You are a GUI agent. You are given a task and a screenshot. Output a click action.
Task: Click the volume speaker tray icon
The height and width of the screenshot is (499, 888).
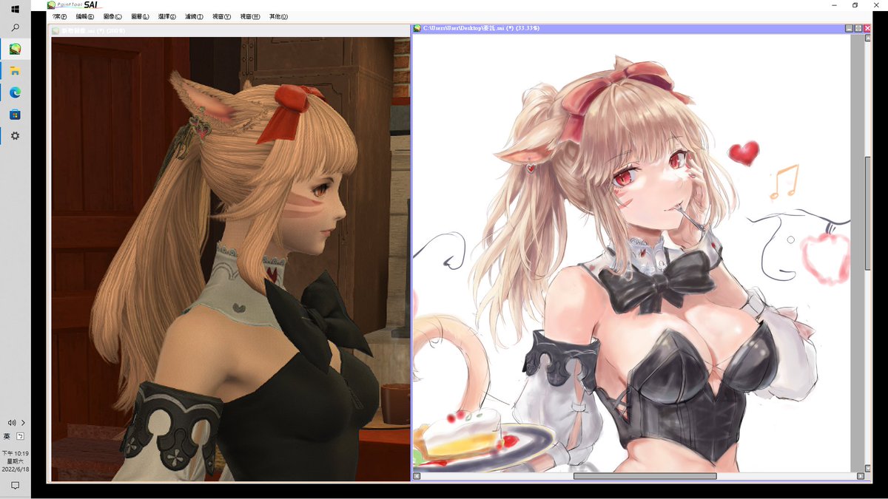coord(11,423)
